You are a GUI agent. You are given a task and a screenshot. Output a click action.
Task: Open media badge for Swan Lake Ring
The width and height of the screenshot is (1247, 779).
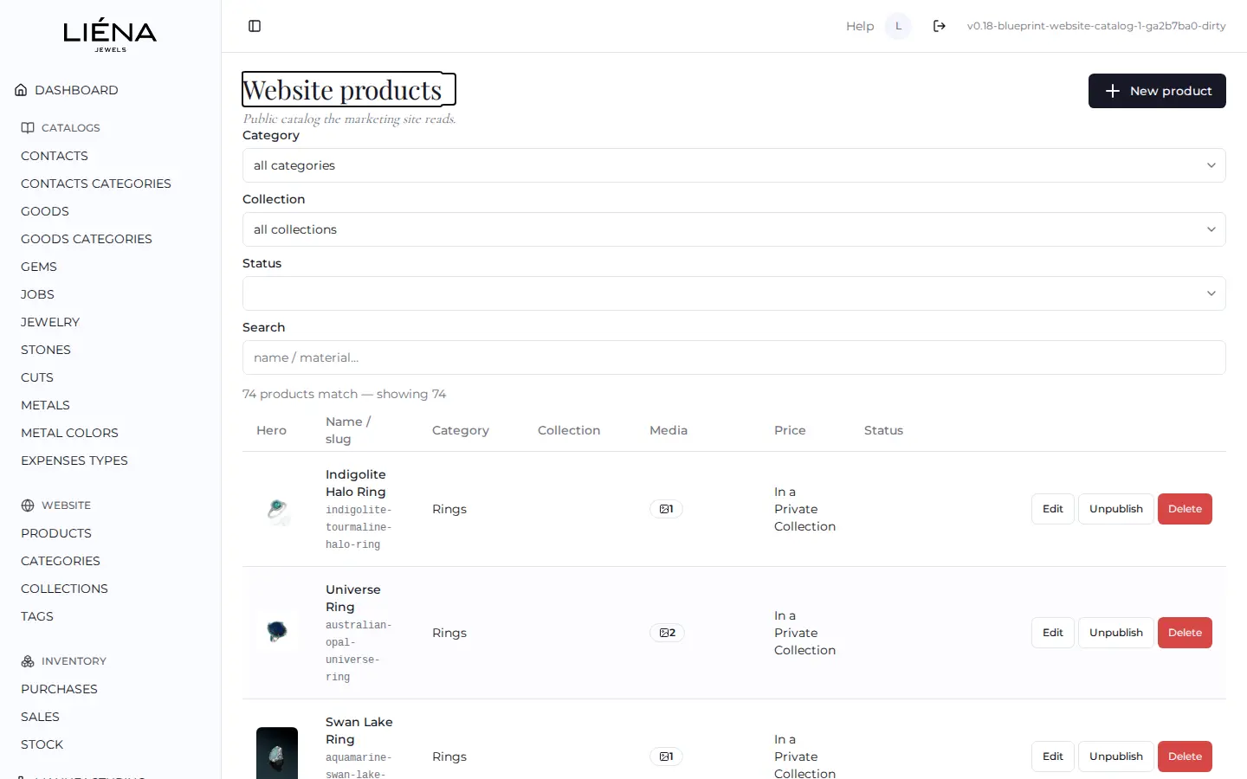[666, 756]
